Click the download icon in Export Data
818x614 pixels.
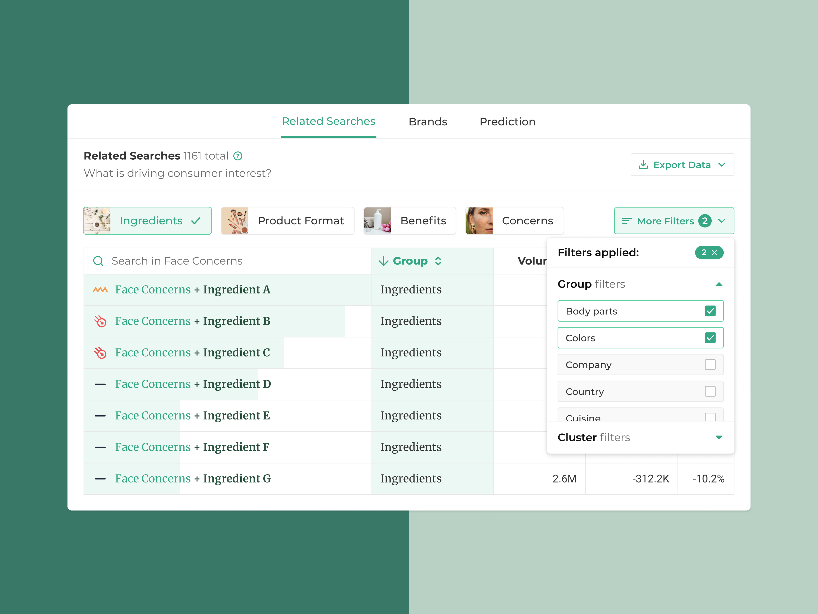[643, 165]
